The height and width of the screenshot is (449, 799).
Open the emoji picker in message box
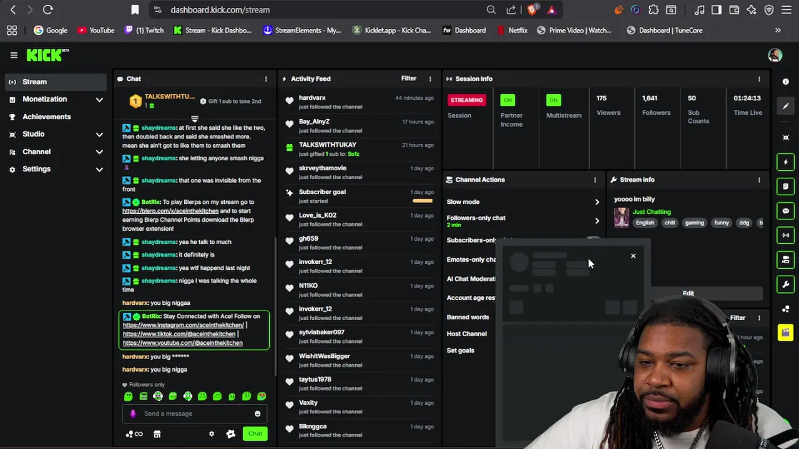coord(257,413)
